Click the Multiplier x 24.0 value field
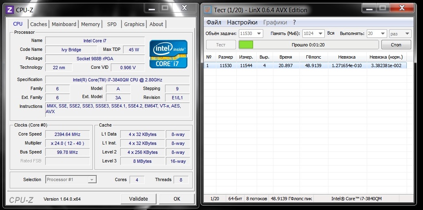 point(67,143)
